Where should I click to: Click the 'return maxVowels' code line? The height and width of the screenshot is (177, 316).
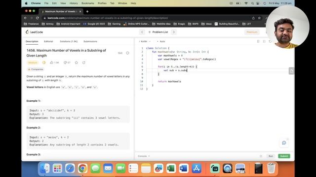point(169,82)
